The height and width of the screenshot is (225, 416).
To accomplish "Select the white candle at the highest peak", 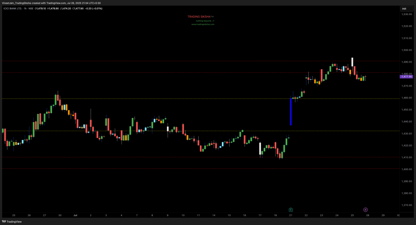I will coord(352,61).
